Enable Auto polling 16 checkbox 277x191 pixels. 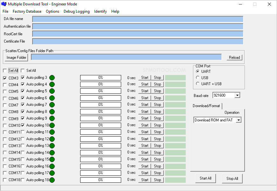pos(23,166)
